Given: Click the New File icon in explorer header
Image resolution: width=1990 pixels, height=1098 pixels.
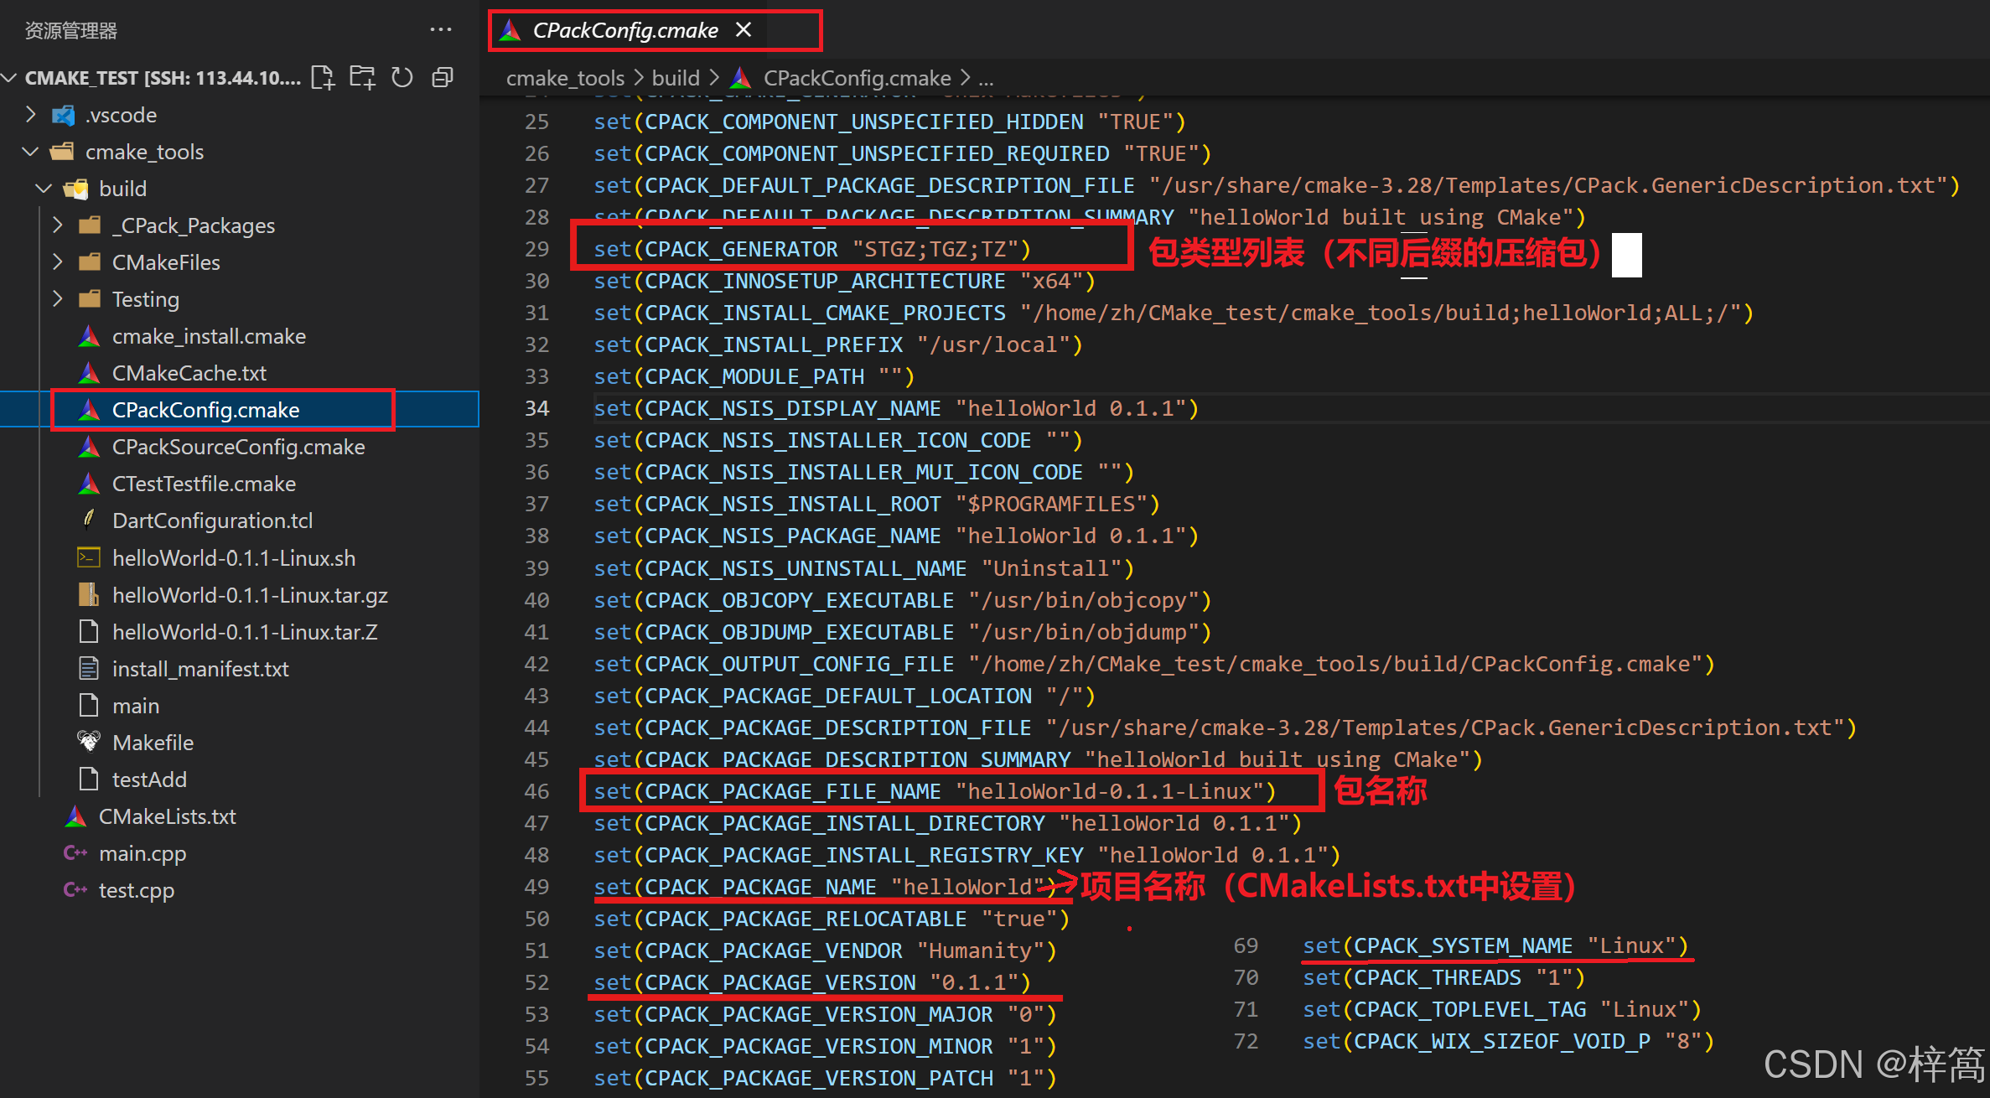Looking at the screenshot, I should 323,78.
